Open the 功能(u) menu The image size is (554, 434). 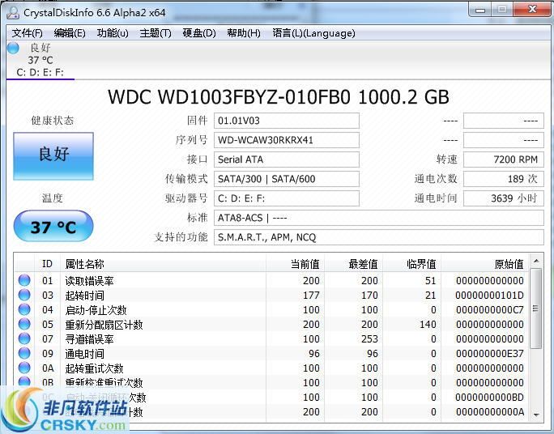tap(113, 33)
